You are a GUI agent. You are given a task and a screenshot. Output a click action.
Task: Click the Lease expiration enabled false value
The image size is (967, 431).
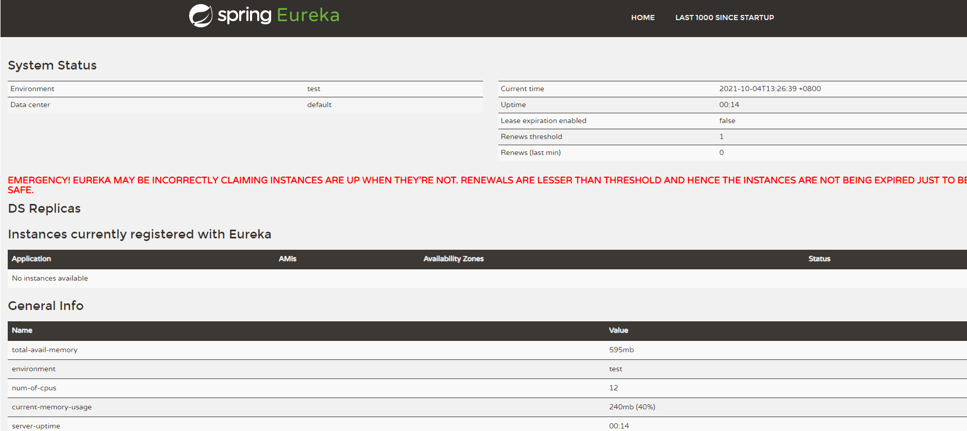(727, 120)
